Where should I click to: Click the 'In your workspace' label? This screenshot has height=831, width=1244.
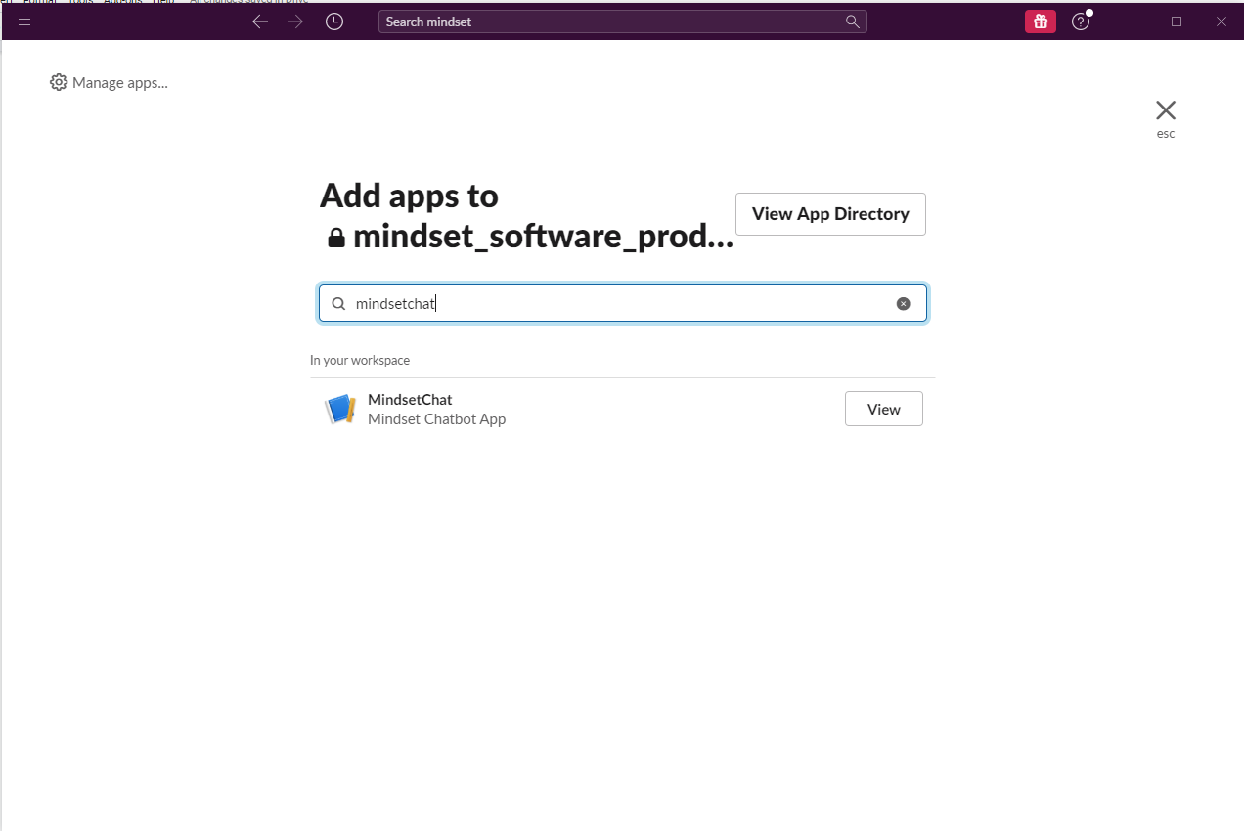pos(360,361)
